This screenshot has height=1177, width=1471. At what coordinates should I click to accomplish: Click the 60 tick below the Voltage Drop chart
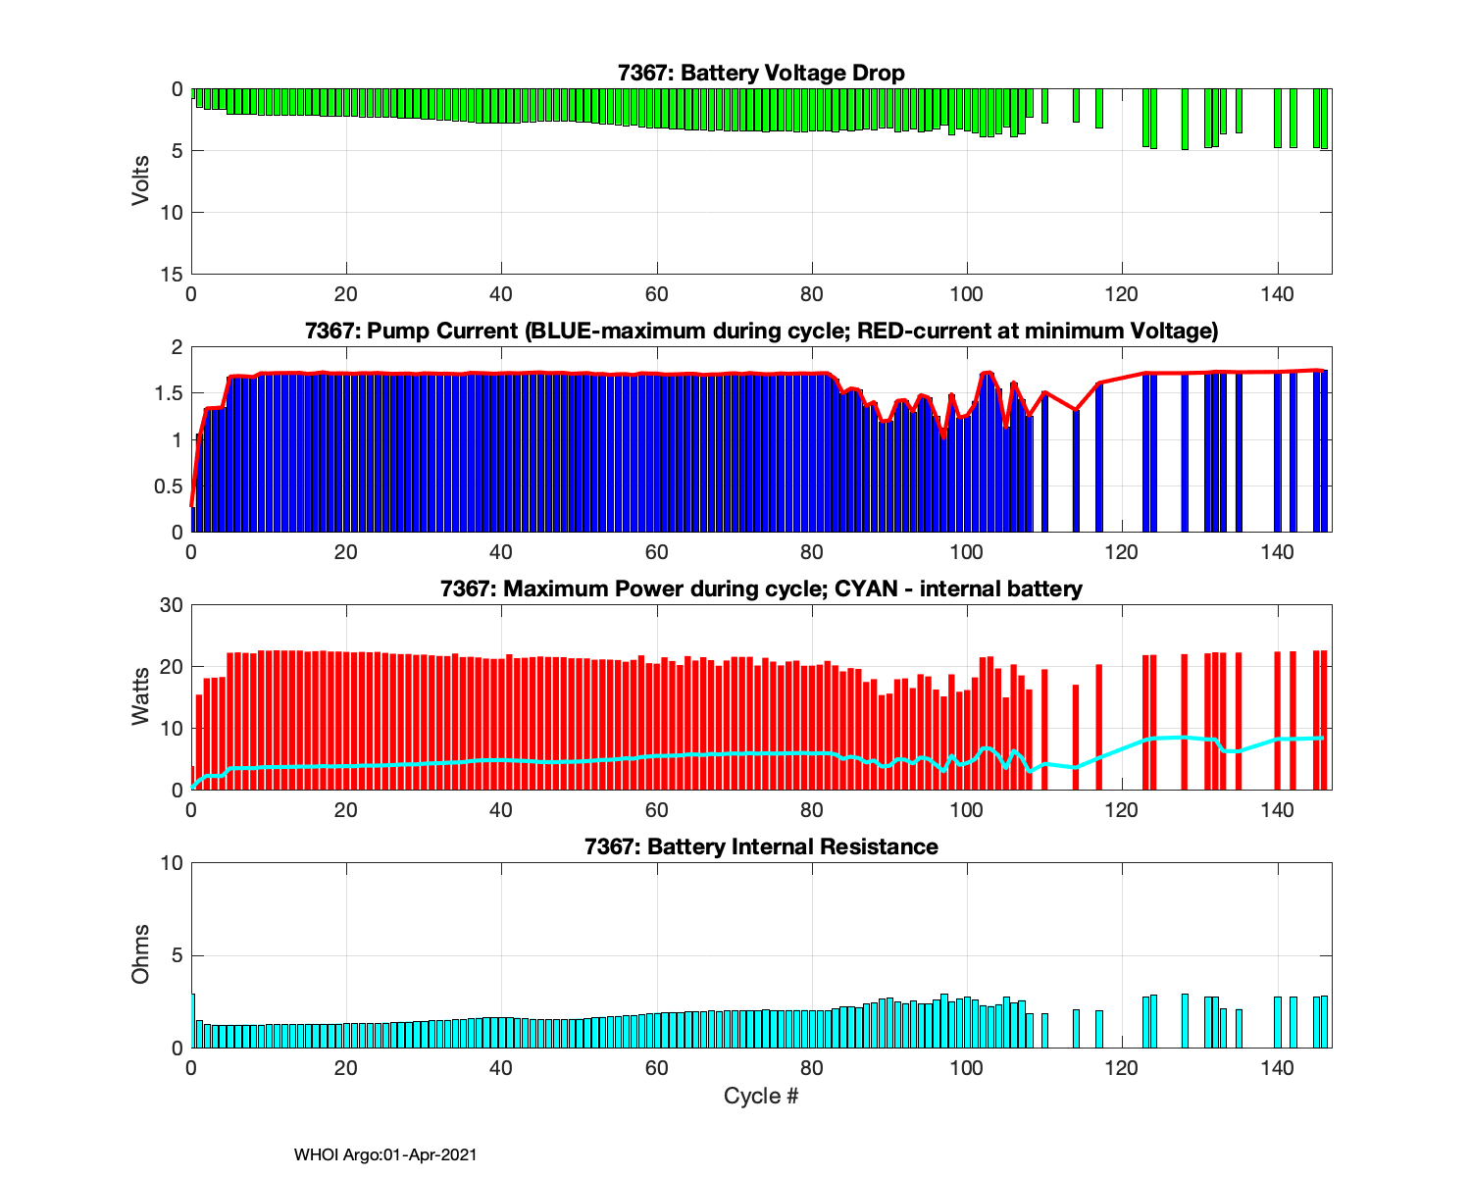[x=656, y=294]
